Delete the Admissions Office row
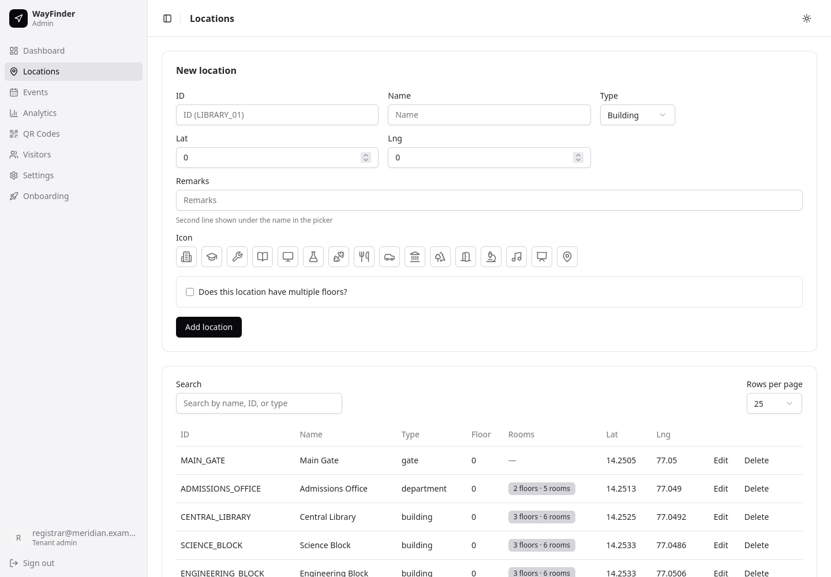Screen dimensions: 831x577 coord(757,489)
